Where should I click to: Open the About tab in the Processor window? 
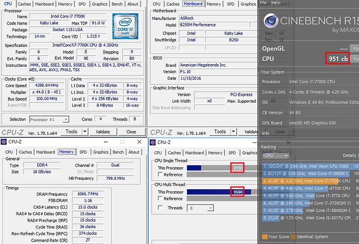(x=133, y=4)
